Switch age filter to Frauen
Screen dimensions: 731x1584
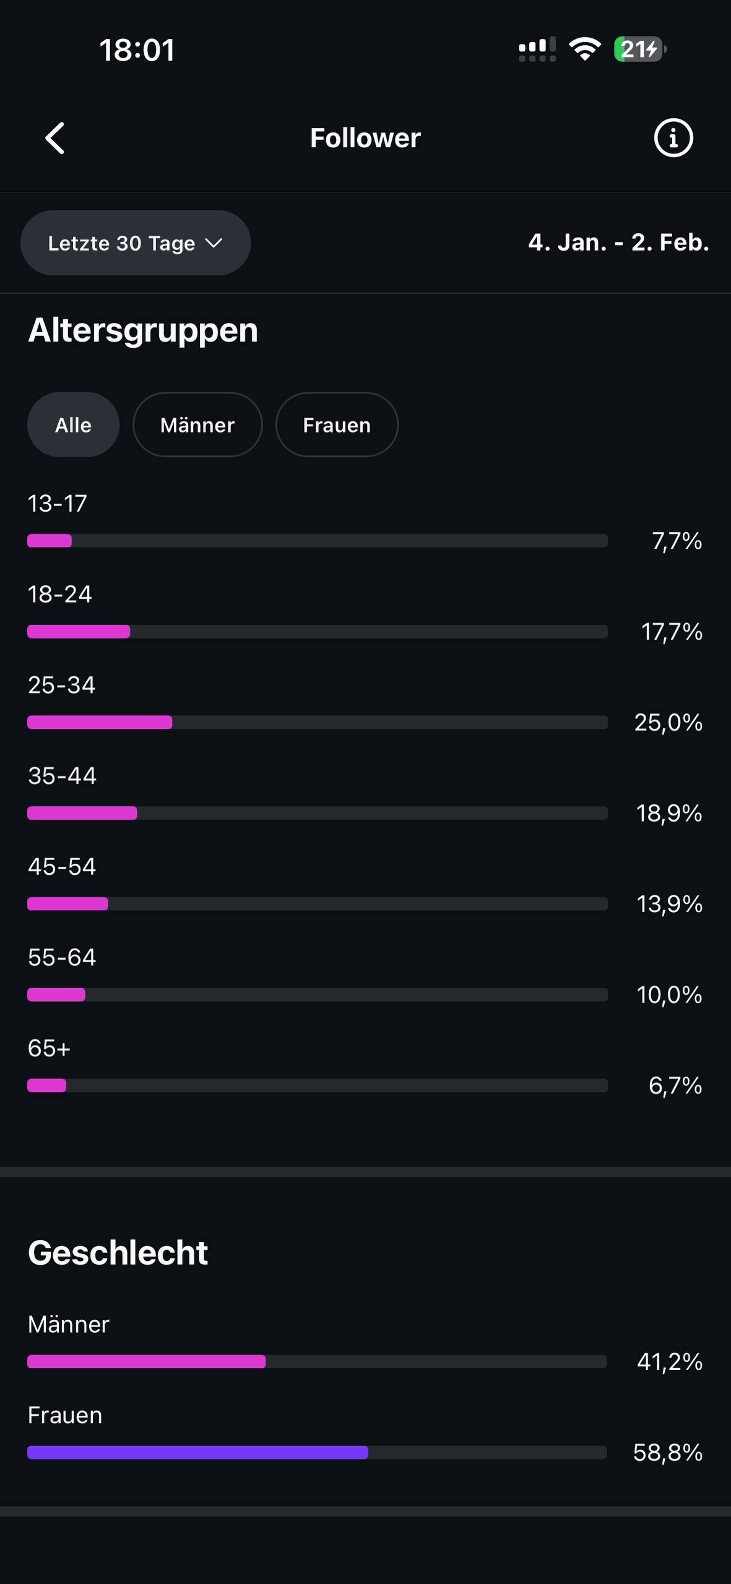click(337, 425)
